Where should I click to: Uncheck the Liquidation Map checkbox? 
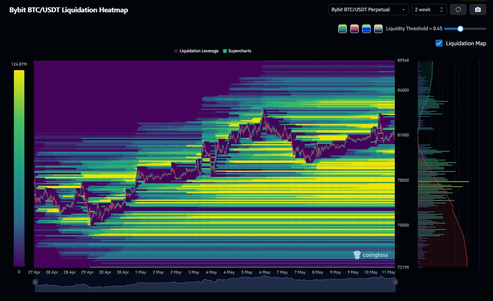439,43
